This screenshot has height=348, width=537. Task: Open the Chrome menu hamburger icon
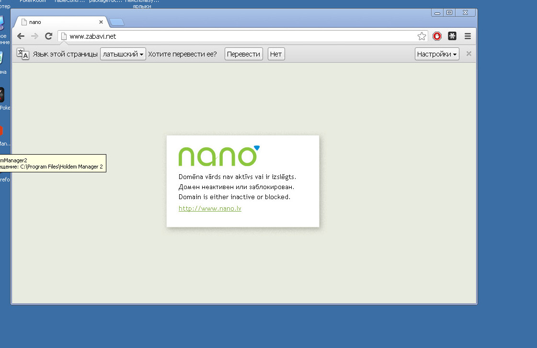(468, 36)
